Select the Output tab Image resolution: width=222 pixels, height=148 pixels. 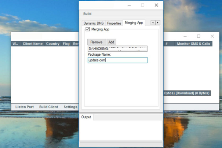pyautogui.click(x=86, y=117)
